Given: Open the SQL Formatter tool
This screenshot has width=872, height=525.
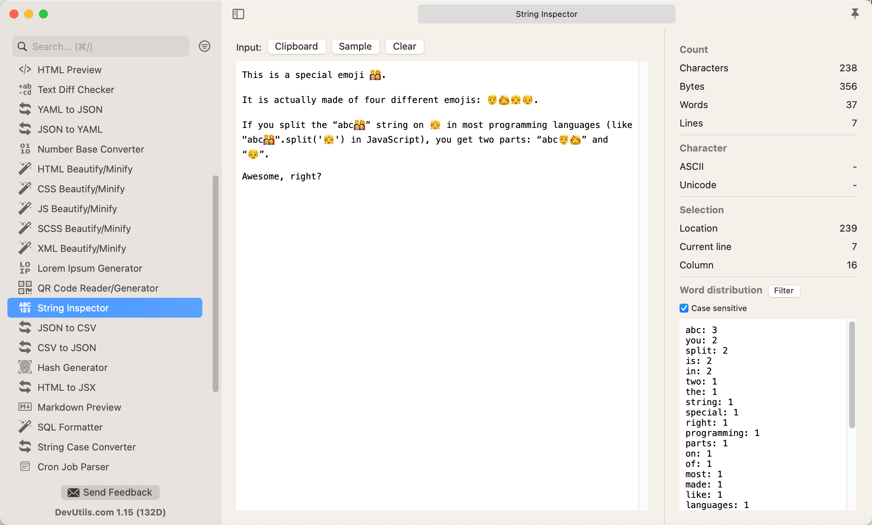Looking at the screenshot, I should (70, 427).
